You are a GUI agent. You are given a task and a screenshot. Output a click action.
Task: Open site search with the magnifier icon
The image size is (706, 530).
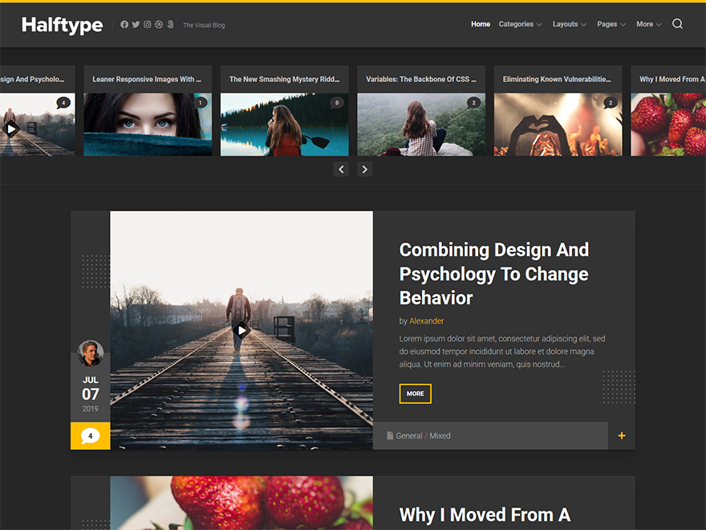[678, 24]
